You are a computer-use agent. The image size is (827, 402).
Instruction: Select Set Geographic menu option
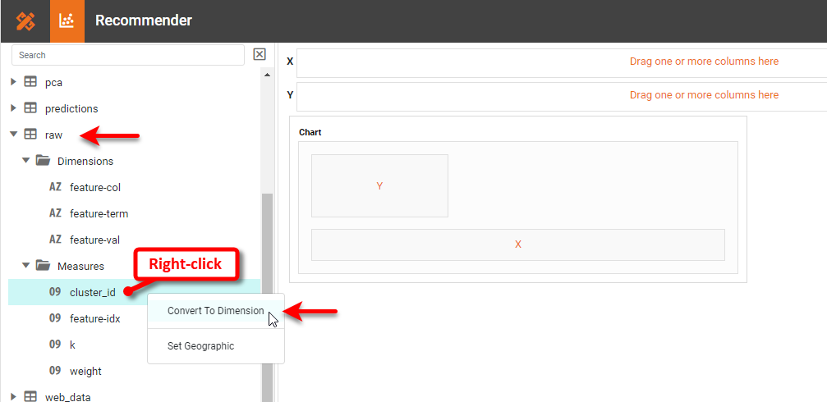pos(200,346)
